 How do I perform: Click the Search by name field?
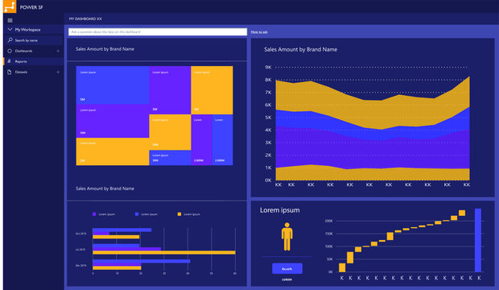(34, 40)
